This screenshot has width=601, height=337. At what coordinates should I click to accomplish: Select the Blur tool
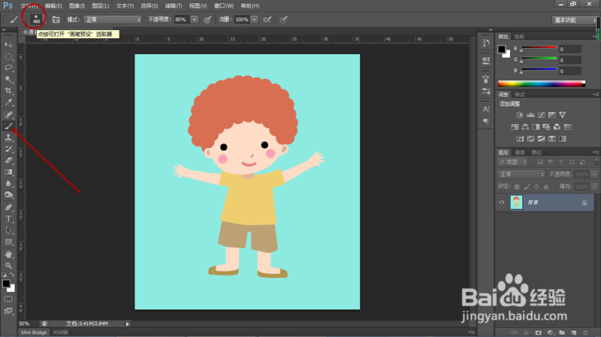point(8,183)
